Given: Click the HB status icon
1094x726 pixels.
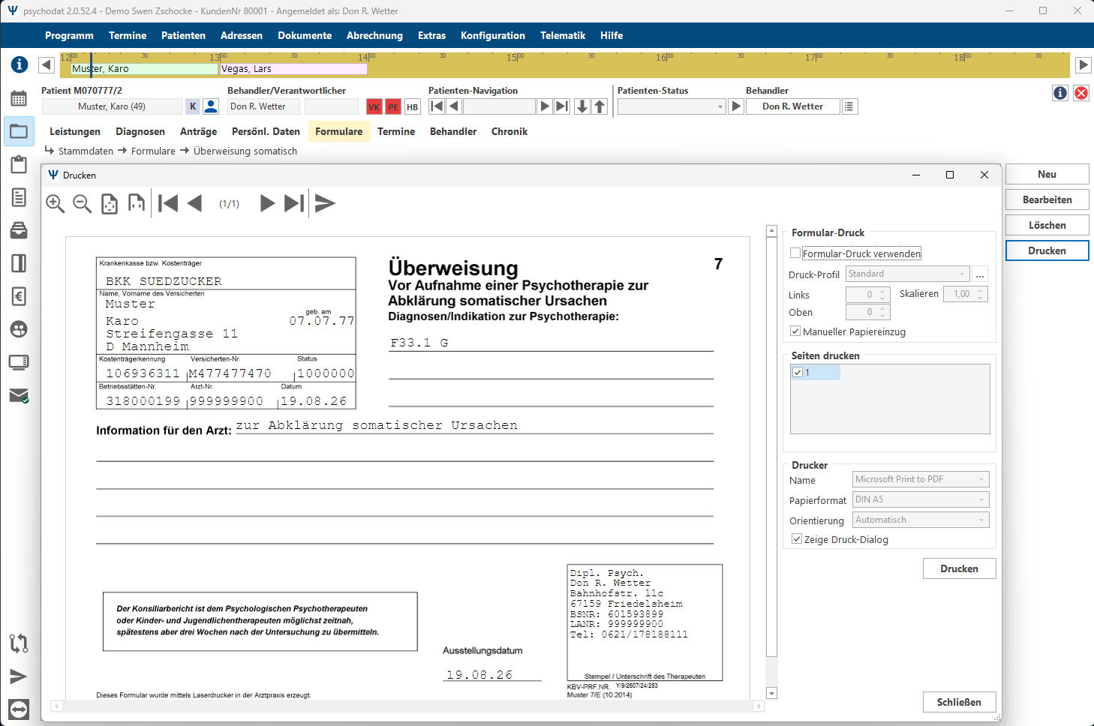Looking at the screenshot, I should [x=413, y=106].
